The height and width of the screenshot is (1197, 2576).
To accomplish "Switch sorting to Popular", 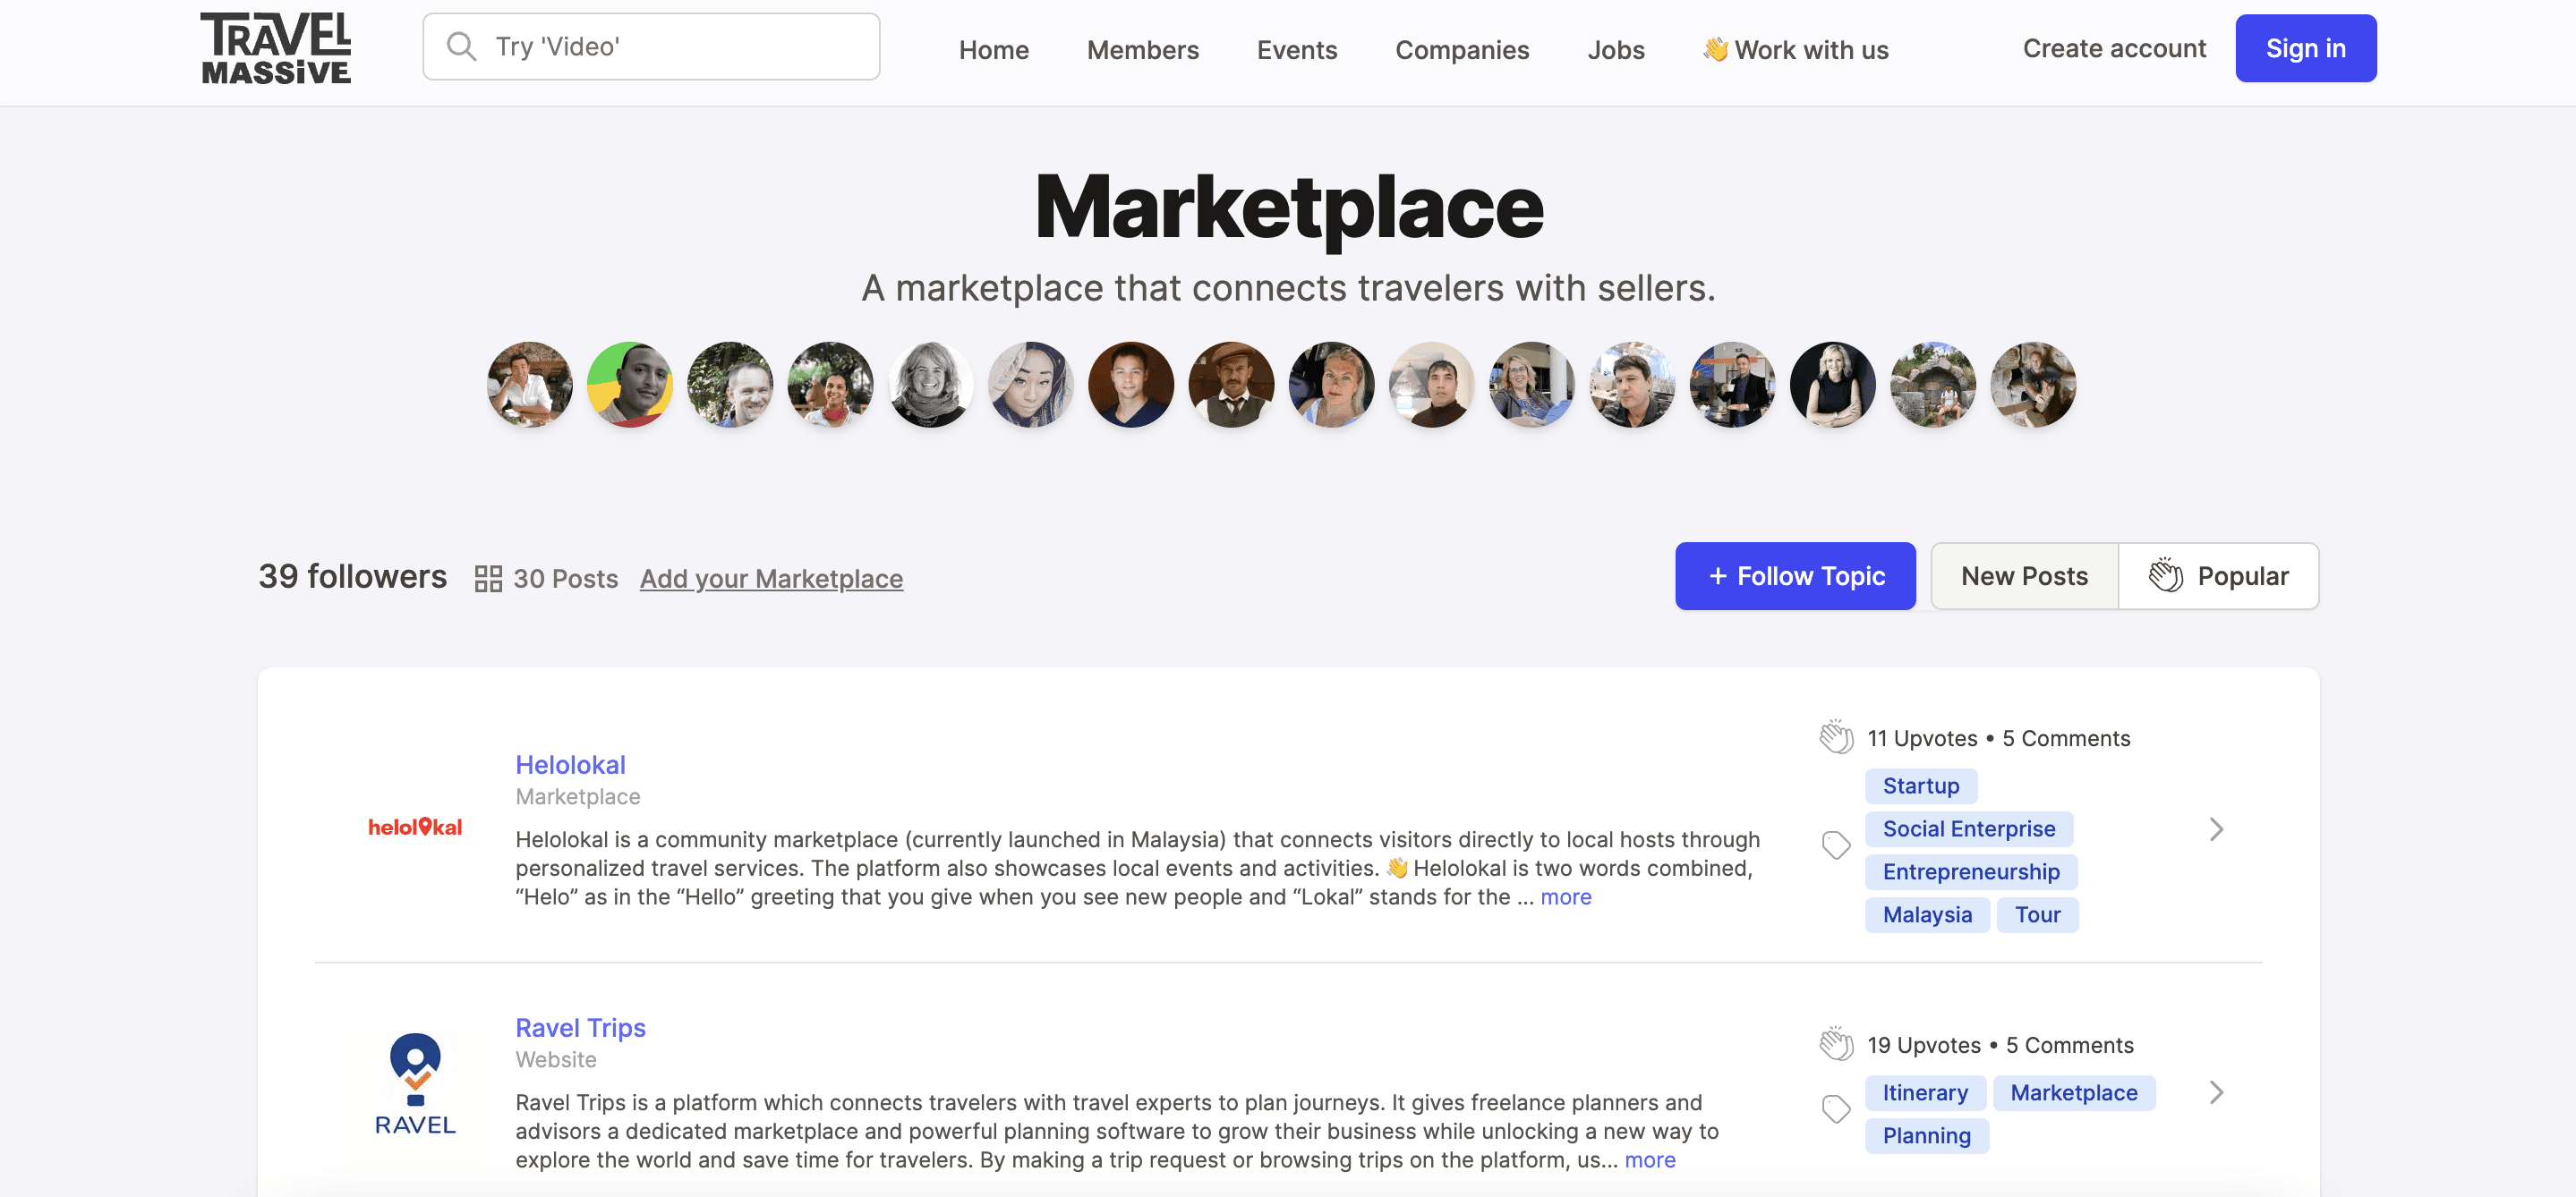I will (2218, 576).
